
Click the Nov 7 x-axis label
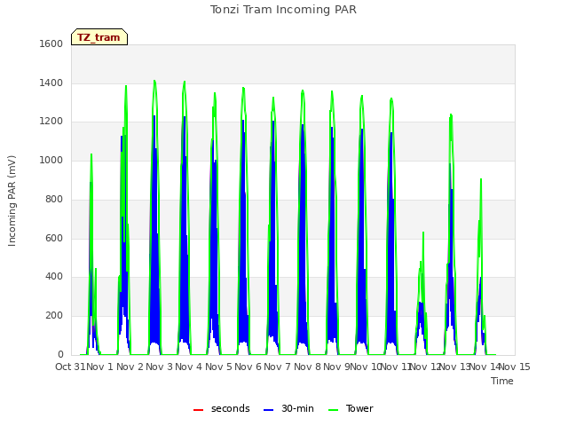[x=277, y=367]
